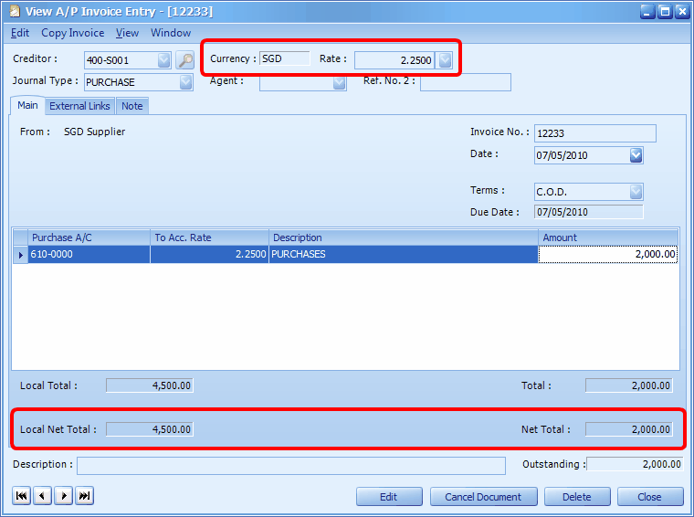
Task: Open the Window menu
Action: click(171, 33)
